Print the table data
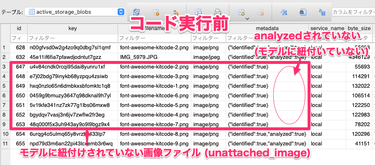The width and height of the screenshot is (375, 165). (217, 12)
